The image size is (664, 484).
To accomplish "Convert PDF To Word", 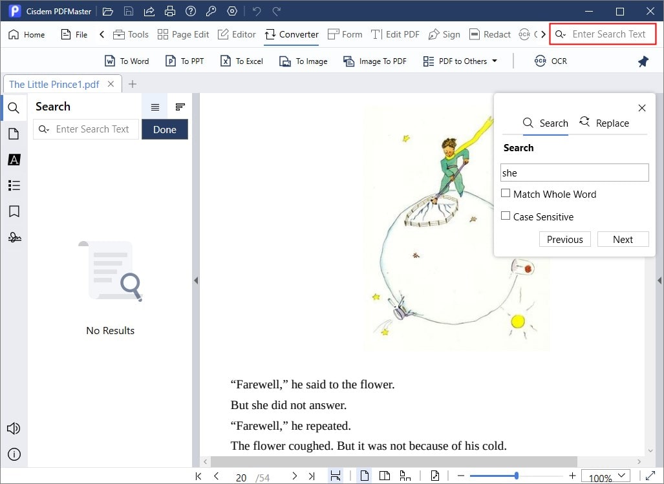I will click(x=127, y=61).
